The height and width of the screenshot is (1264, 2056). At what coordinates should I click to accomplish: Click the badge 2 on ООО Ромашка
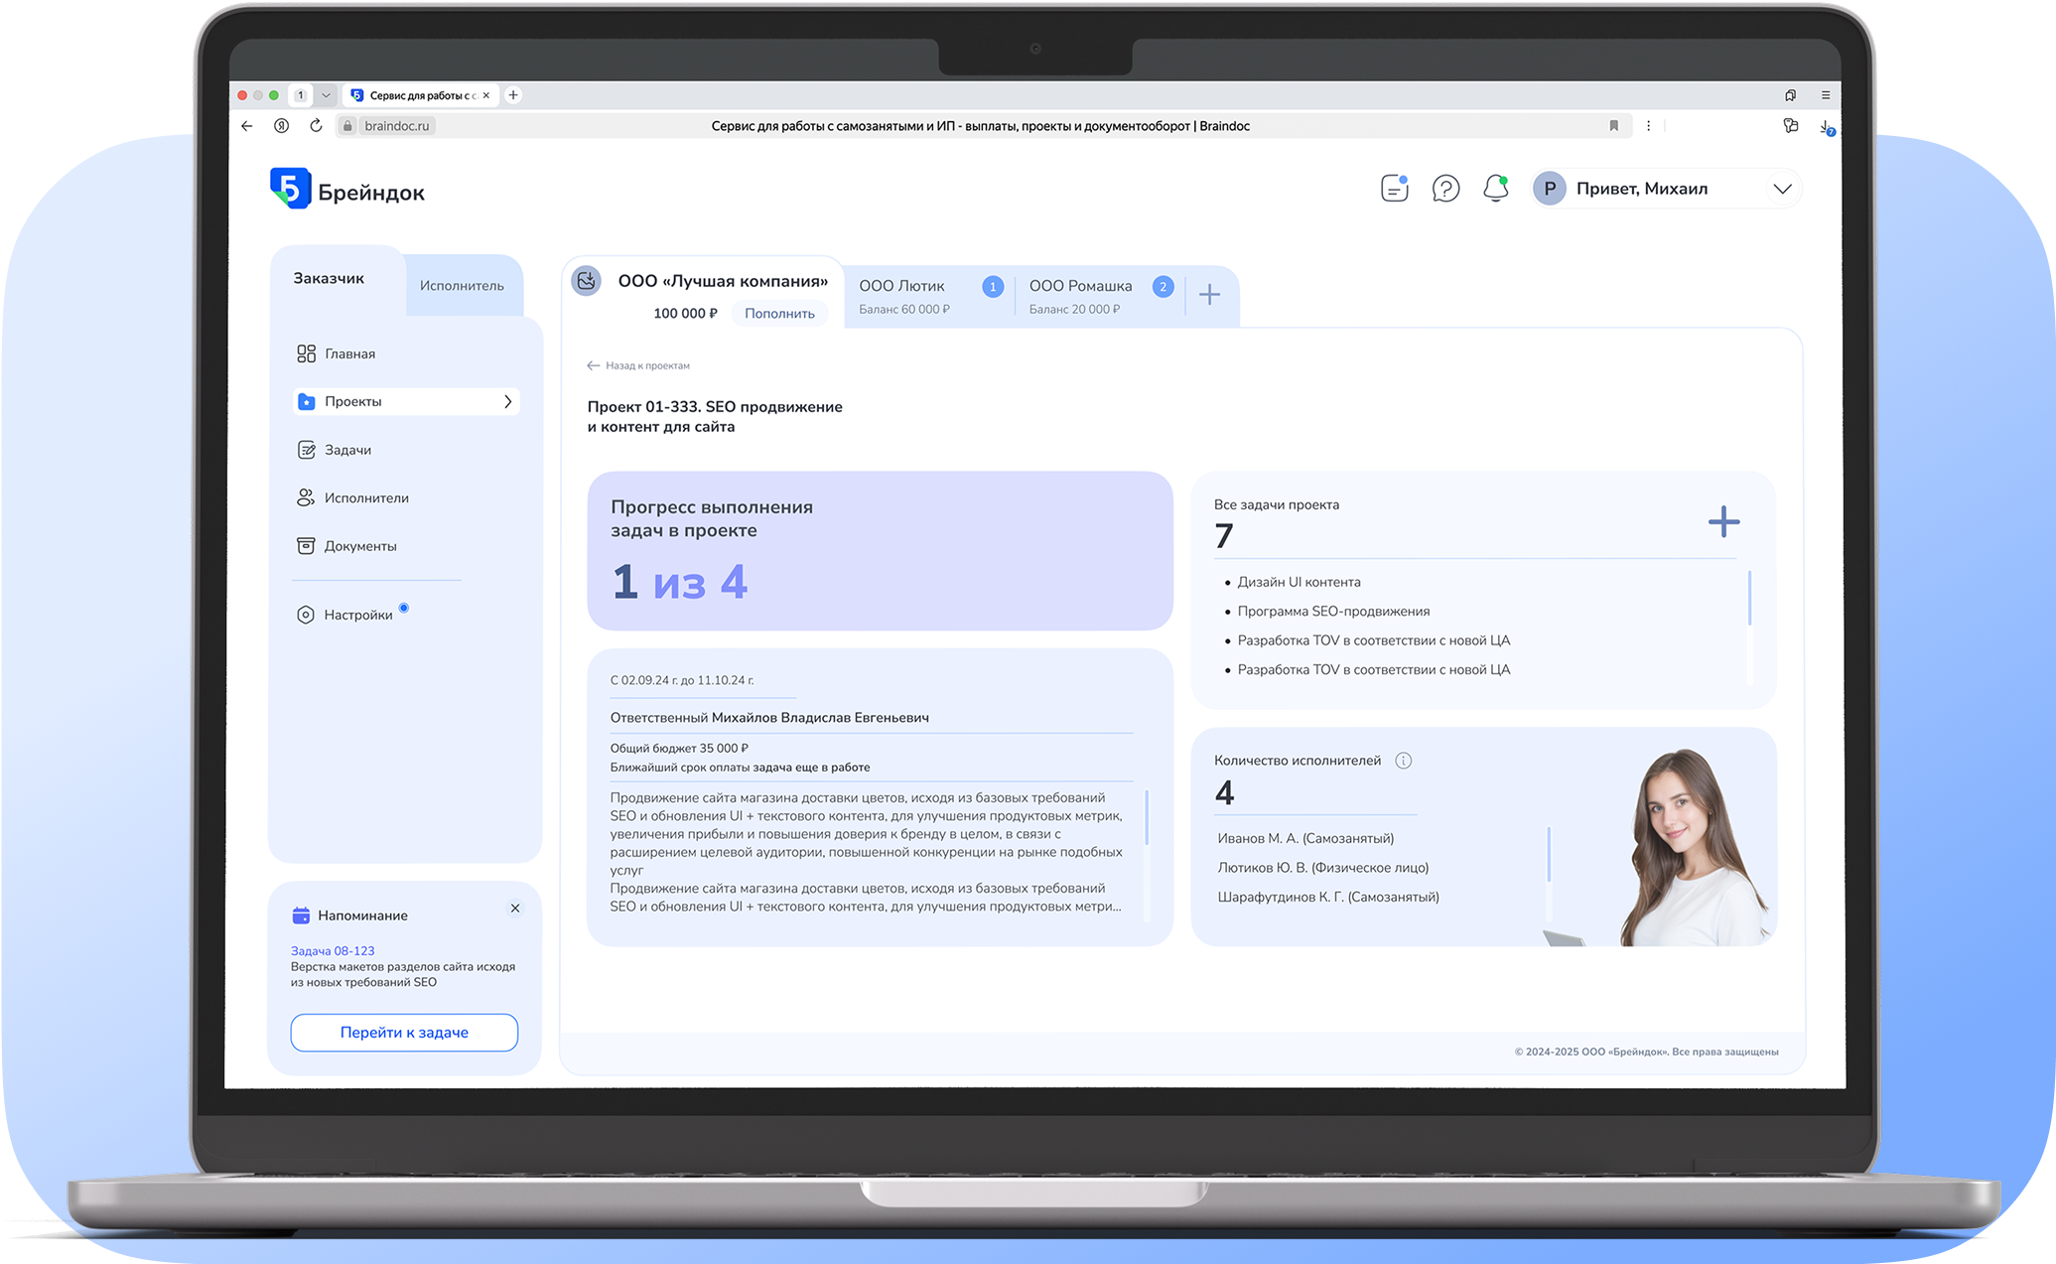pyautogui.click(x=1163, y=287)
